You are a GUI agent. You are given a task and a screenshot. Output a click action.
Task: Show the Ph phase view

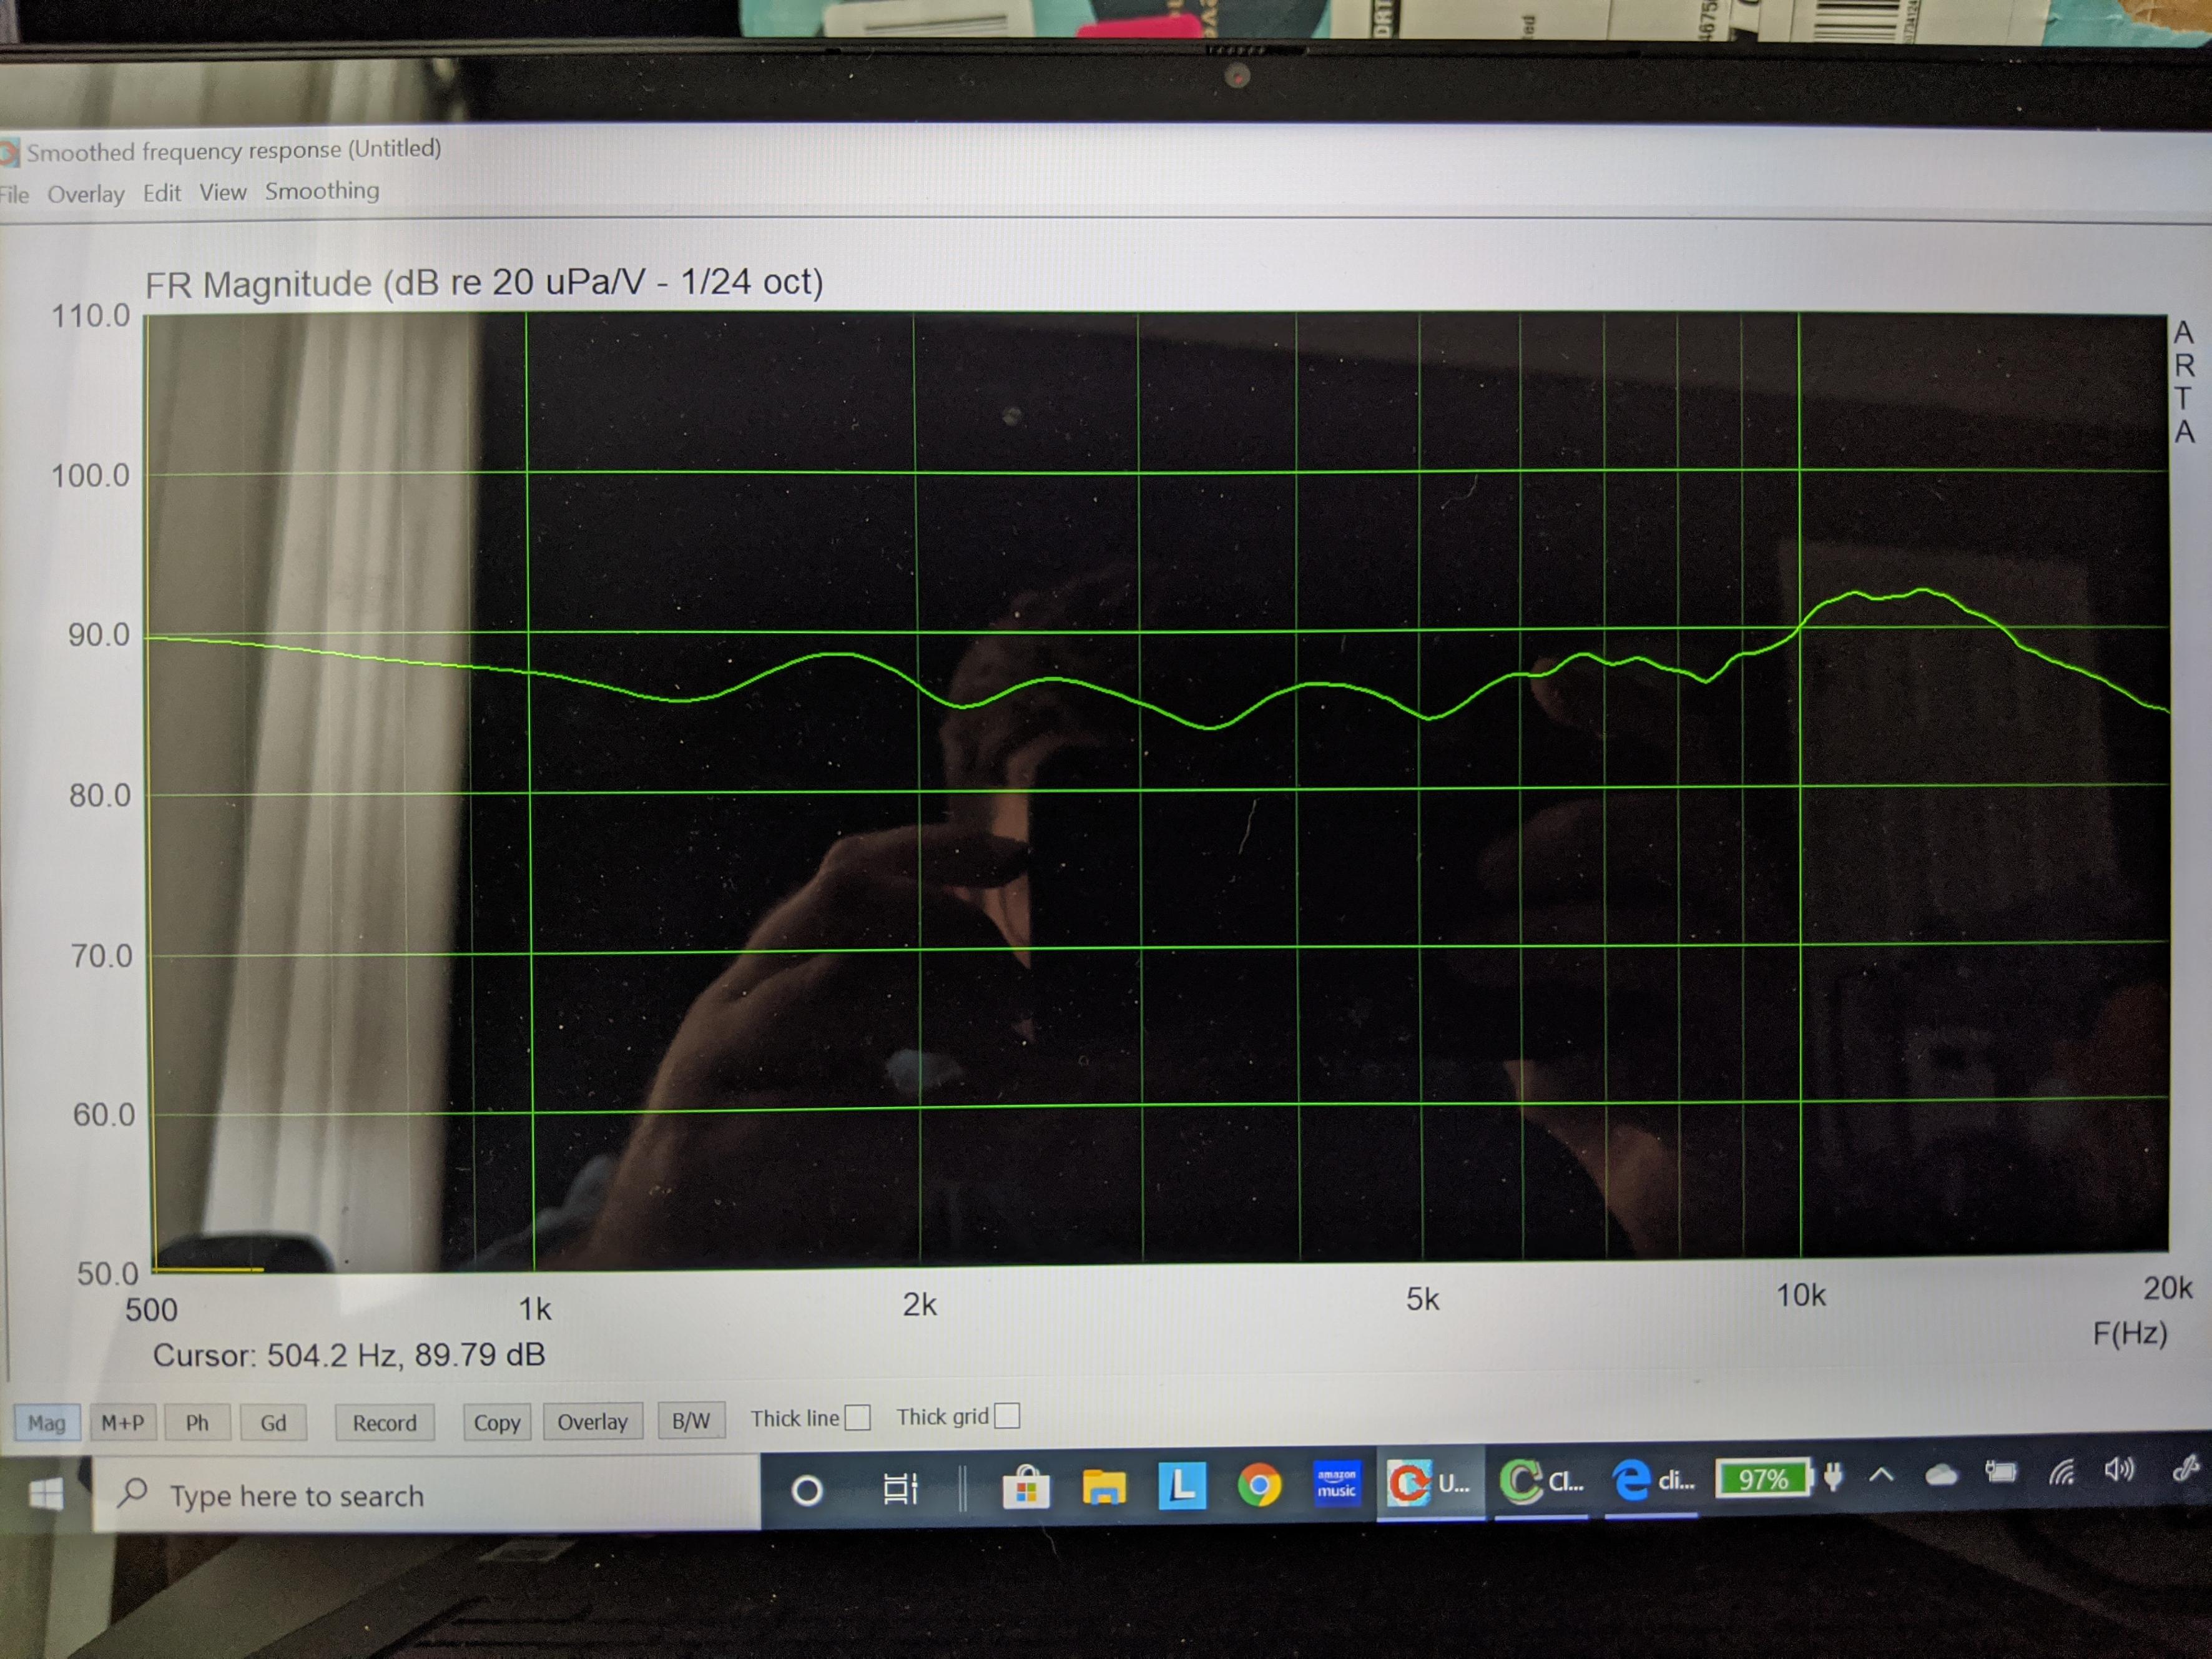tap(197, 1422)
